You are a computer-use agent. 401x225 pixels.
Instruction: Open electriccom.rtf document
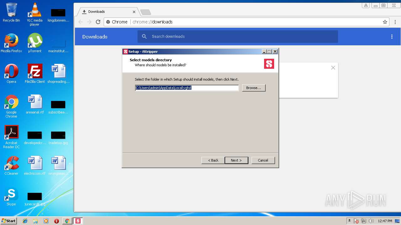point(34,166)
